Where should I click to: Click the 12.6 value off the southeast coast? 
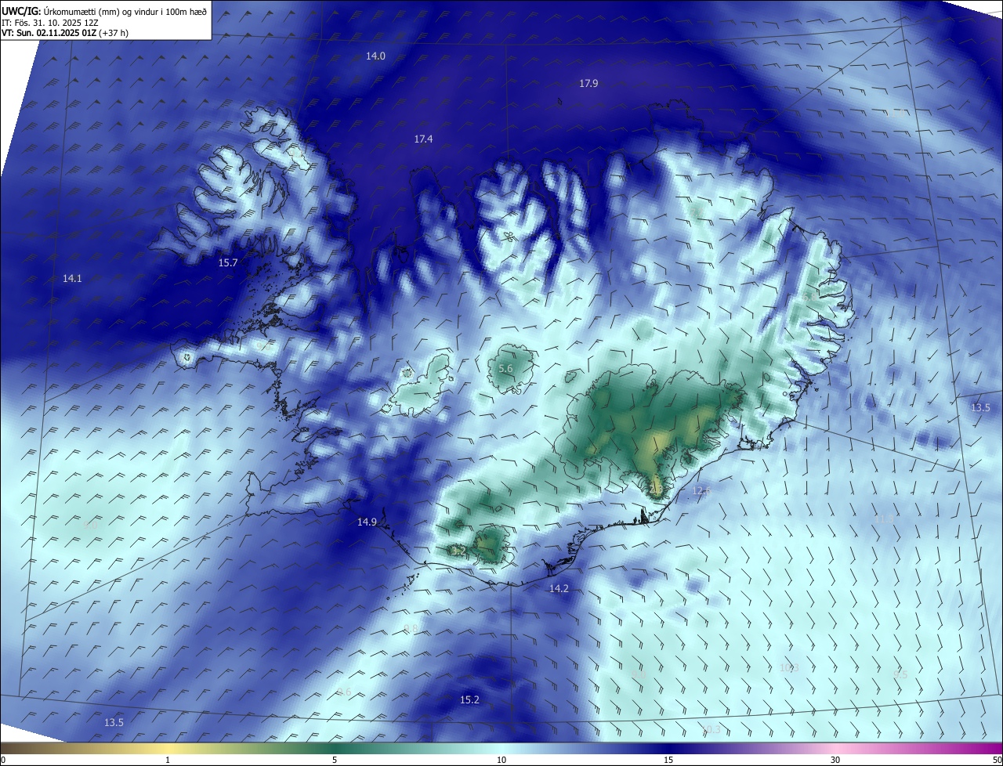click(x=701, y=491)
